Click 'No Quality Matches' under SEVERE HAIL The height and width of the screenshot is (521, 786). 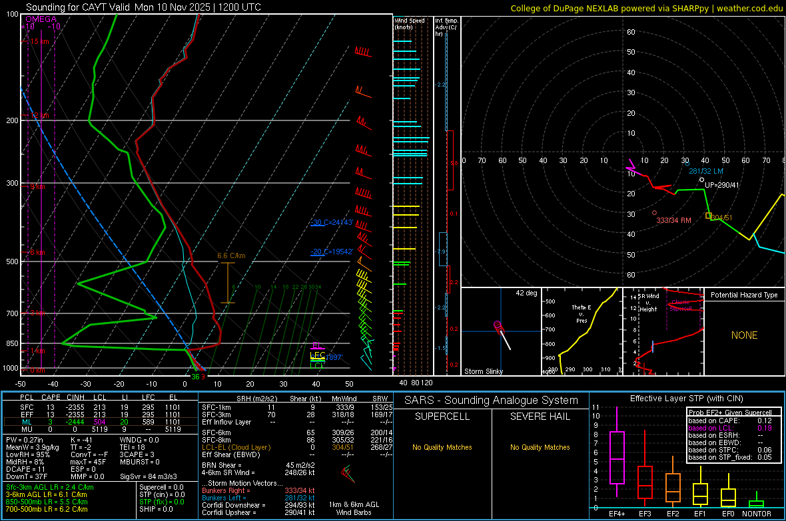pyautogui.click(x=540, y=447)
